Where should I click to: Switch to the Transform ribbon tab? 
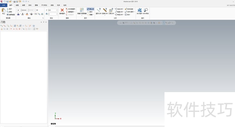[x=52, y=5]
